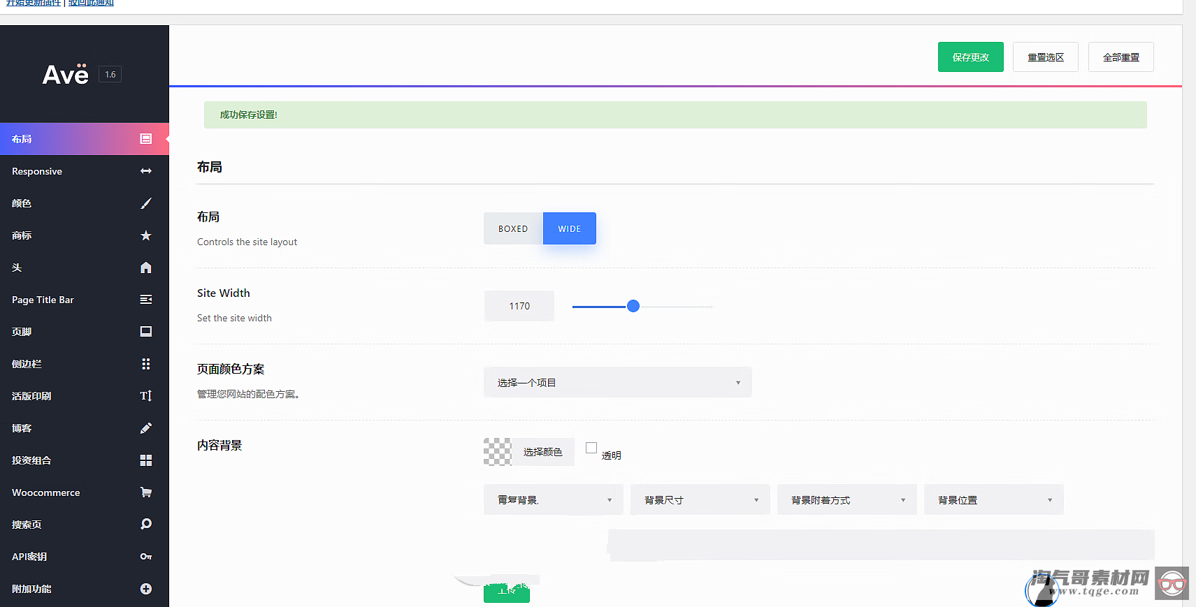
Task: Click the Ave logo in sidebar header
Action: coord(66,74)
